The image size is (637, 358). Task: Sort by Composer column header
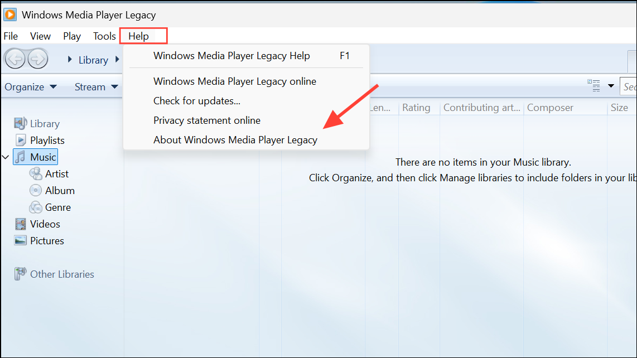click(565, 108)
